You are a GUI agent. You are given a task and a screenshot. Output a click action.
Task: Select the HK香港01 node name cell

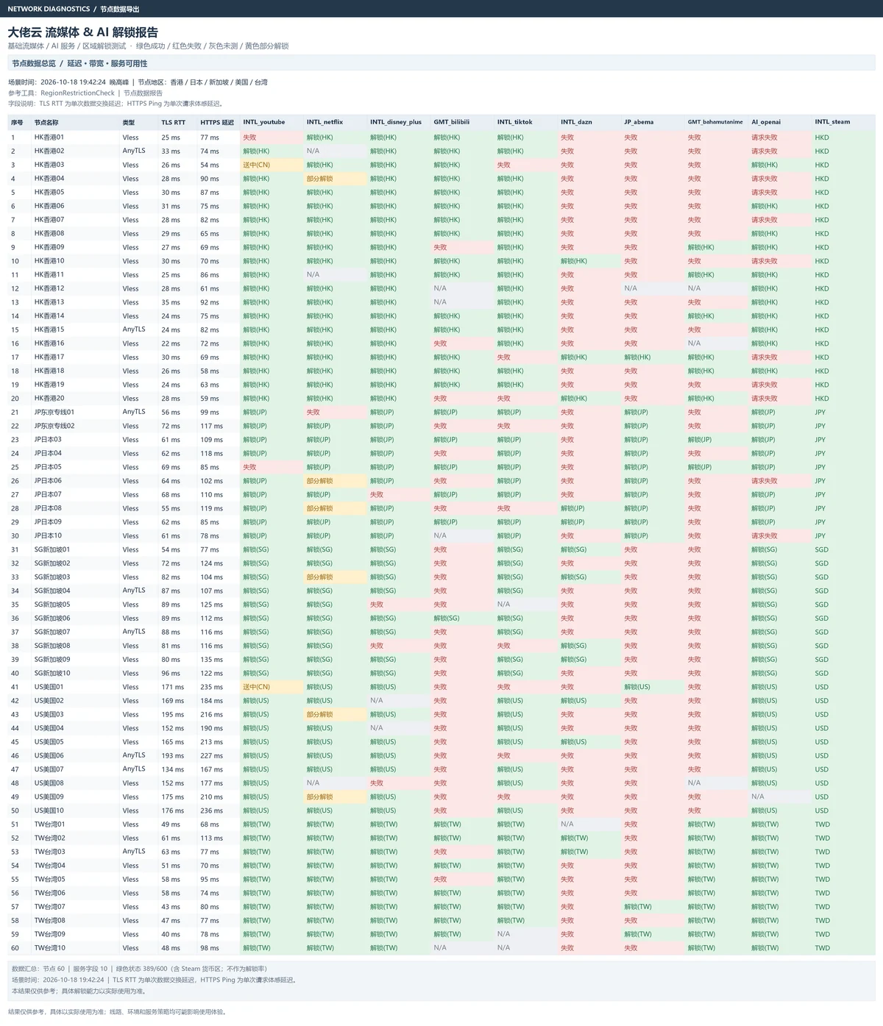[49, 137]
